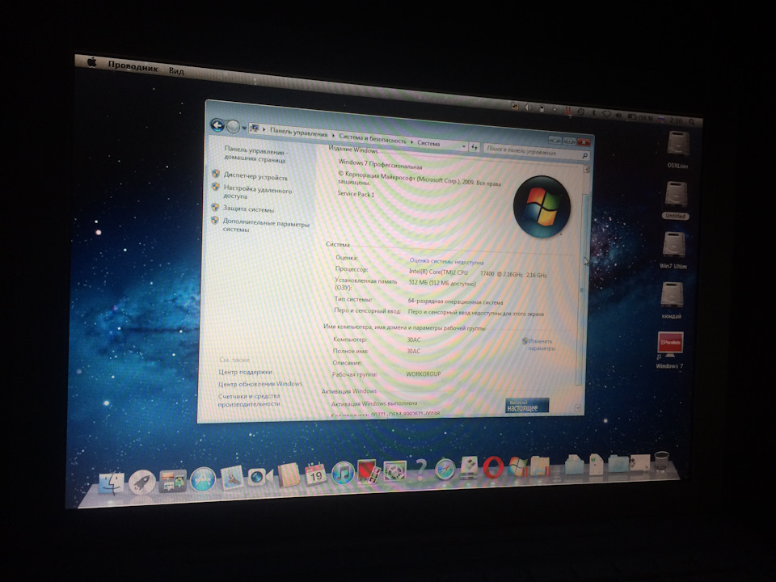The image size is (776, 582).
Task: Open Address Book from the dock
Action: [289, 475]
